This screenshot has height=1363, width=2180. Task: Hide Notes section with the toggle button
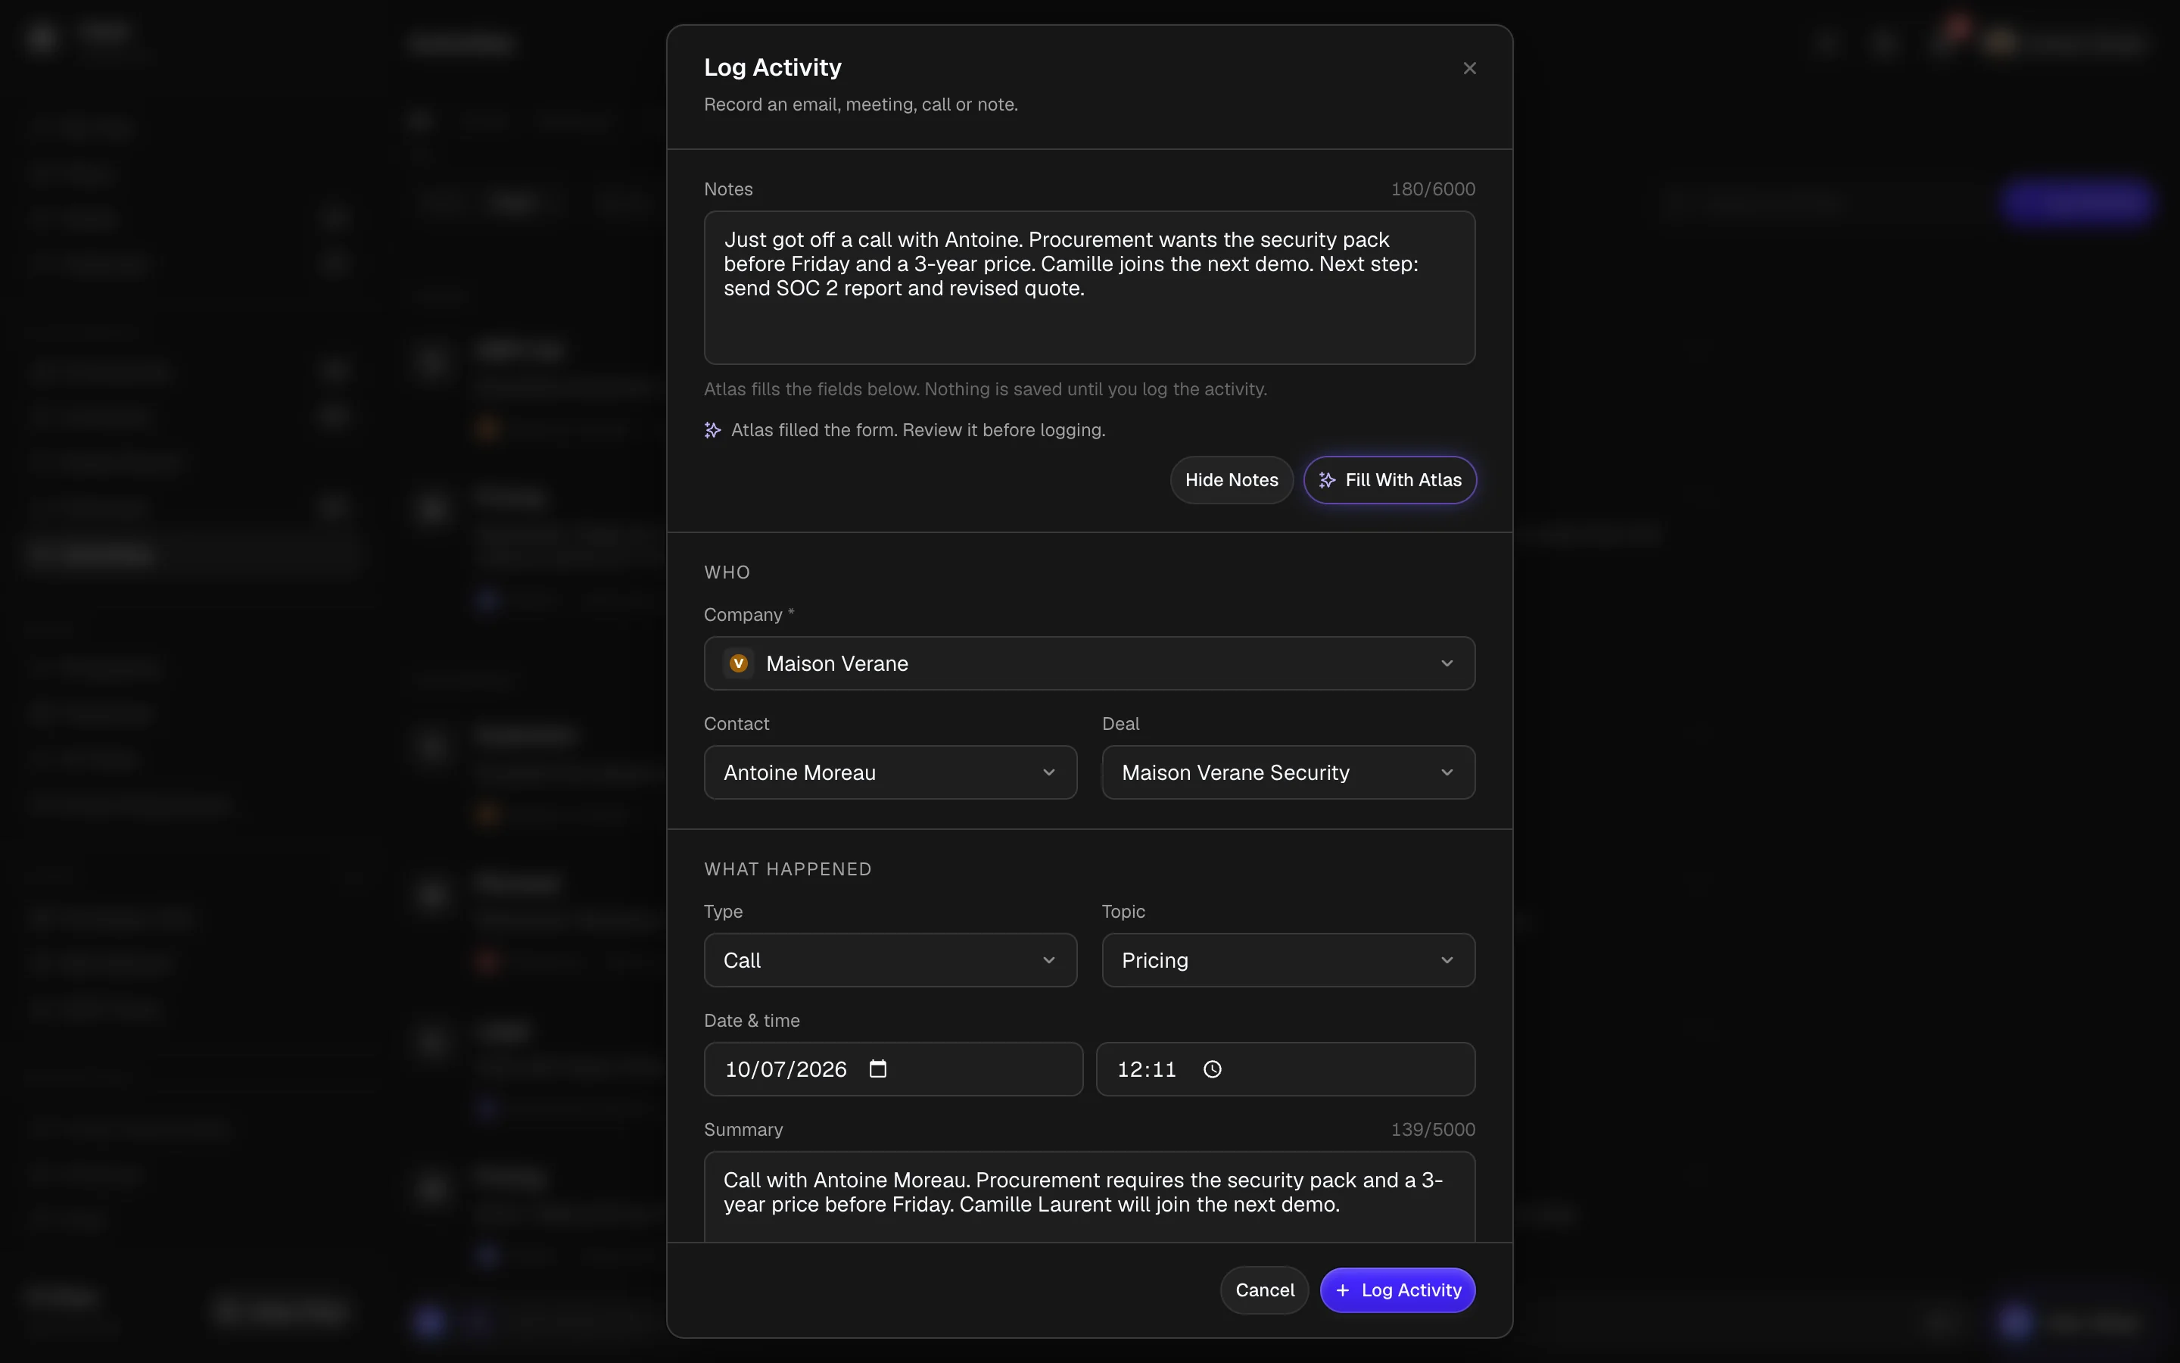click(1232, 481)
